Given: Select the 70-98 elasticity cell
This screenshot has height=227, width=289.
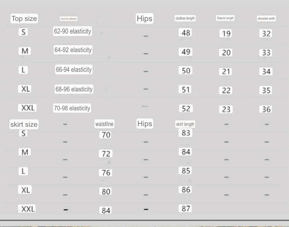Looking at the screenshot, I should [72, 108].
